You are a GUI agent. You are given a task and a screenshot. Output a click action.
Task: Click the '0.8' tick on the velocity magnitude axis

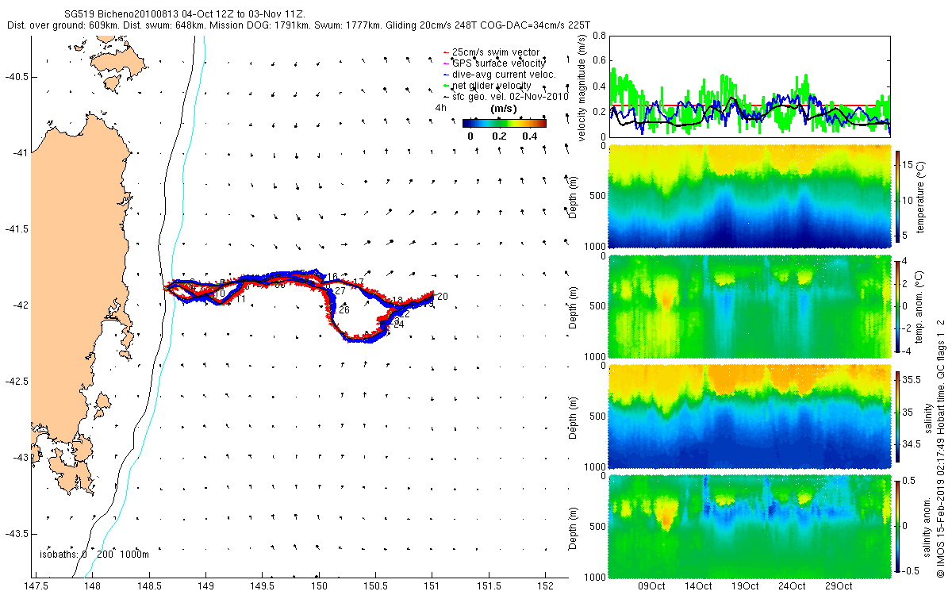click(599, 36)
